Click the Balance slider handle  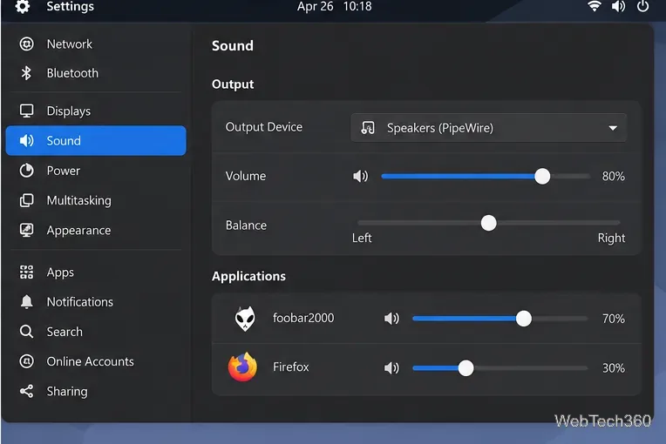[x=488, y=223]
